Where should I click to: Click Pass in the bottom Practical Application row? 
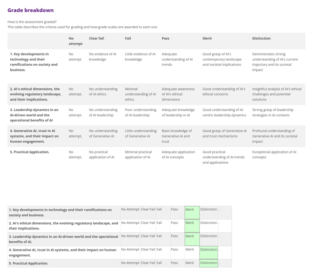click(x=174, y=263)
